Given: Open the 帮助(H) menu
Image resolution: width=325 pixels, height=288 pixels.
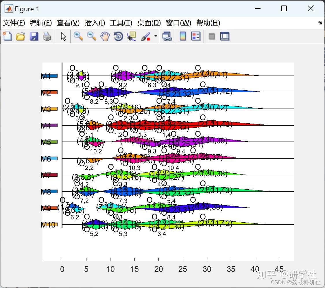Looking at the screenshot, I should click(x=207, y=23).
